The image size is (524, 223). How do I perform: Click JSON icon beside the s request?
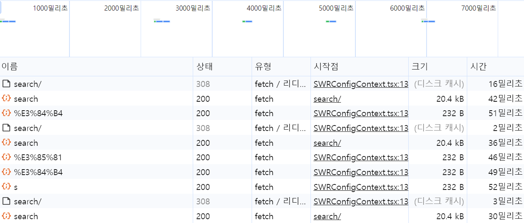point(6,187)
